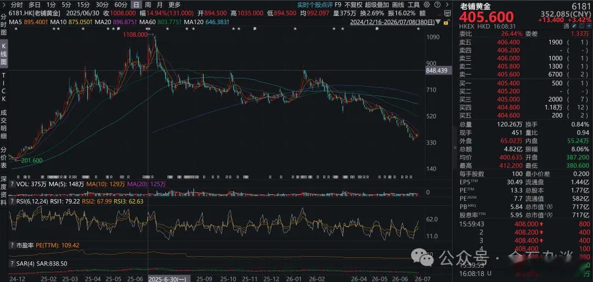Click the 201.600 low price label
Viewport: 593px width, 282px height.
(x=32, y=160)
